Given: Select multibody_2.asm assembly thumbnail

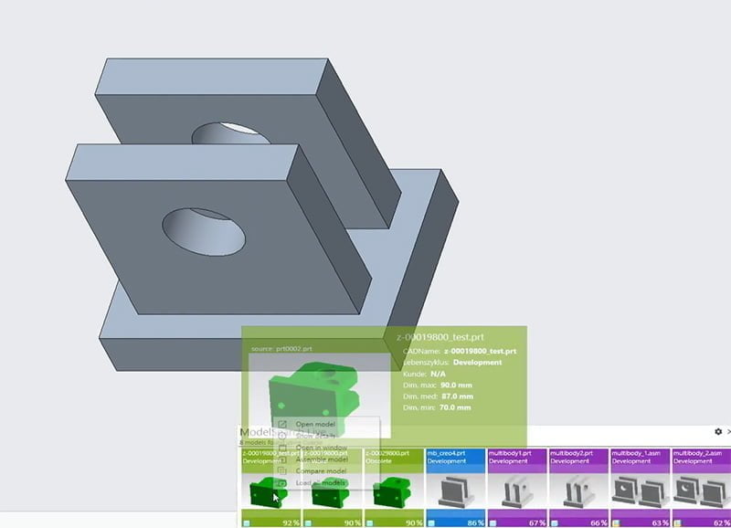Looking at the screenshot, I should (x=701, y=492).
